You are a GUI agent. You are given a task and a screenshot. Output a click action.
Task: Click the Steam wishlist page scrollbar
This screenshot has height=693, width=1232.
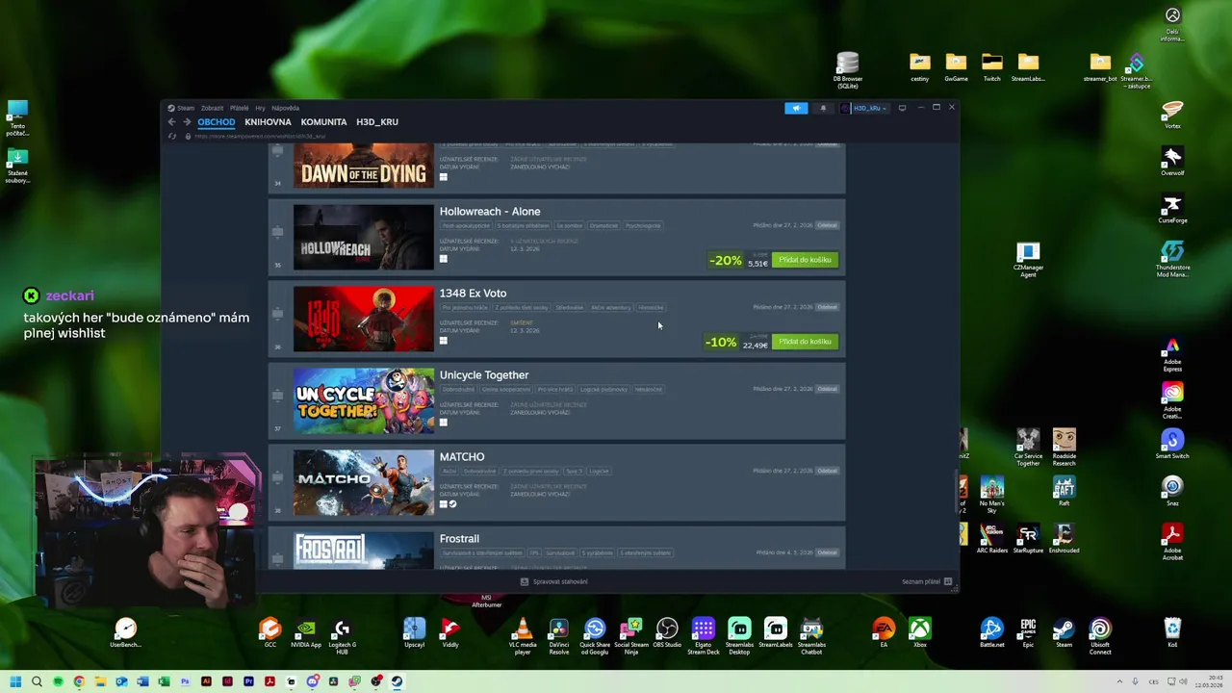click(x=956, y=491)
